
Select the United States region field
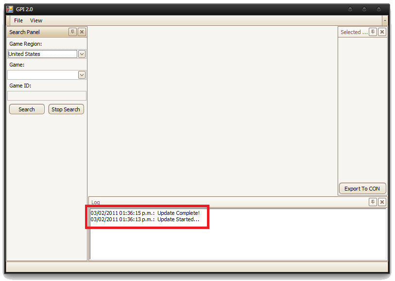click(x=42, y=54)
